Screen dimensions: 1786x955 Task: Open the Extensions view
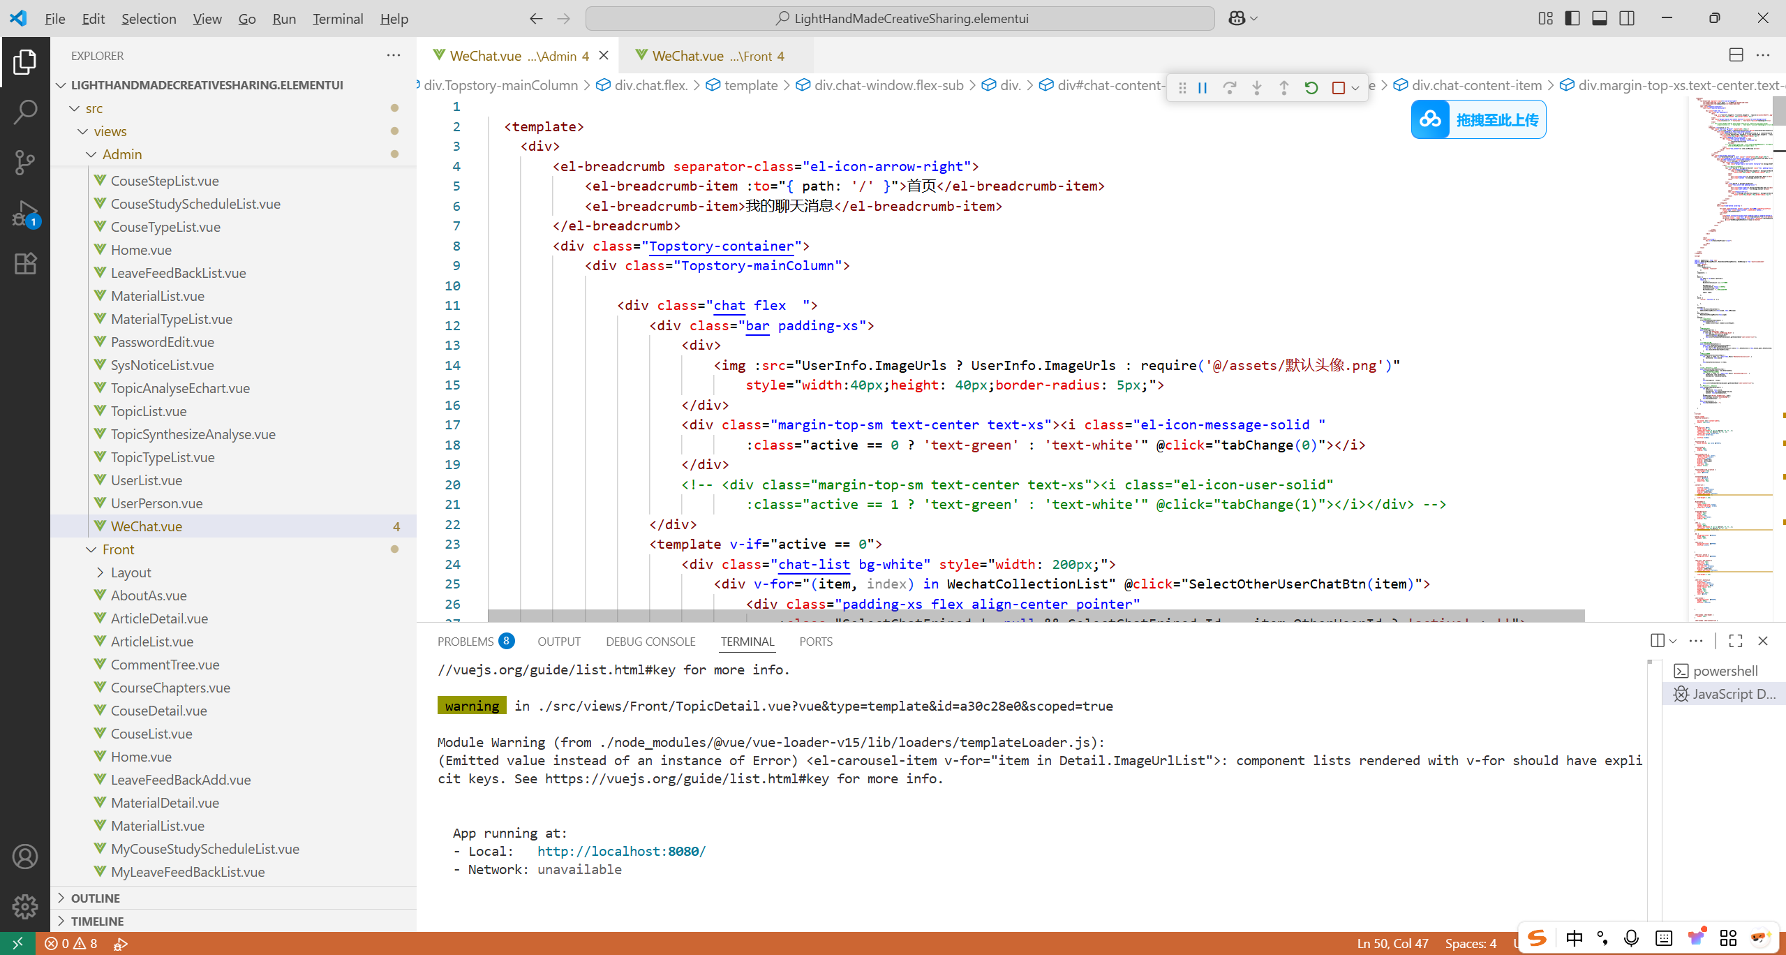pos(25,263)
